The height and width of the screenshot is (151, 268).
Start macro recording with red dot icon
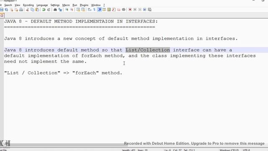tap(130, 10)
